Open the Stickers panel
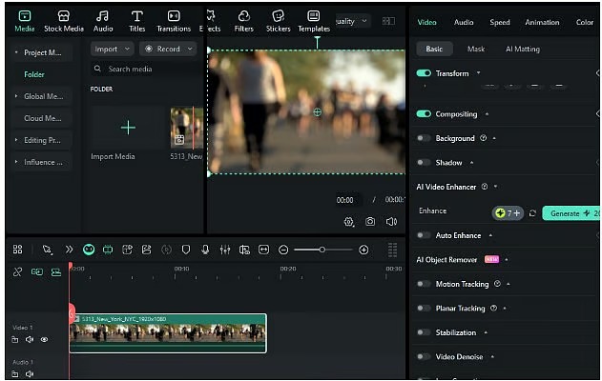This screenshot has width=602, height=381. coord(278,21)
